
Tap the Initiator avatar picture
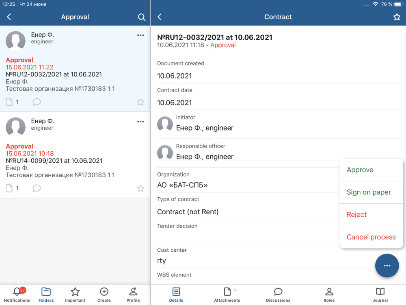(x=165, y=124)
